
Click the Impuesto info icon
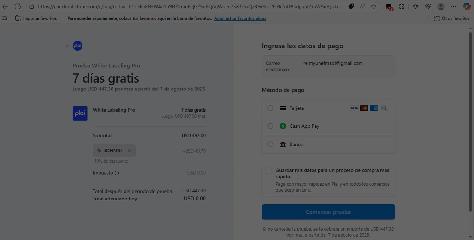point(117,173)
